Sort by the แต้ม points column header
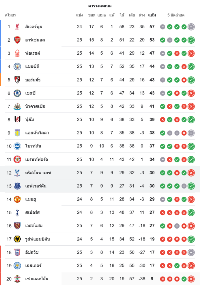This screenshot has width=200, height=289. click(x=152, y=15)
